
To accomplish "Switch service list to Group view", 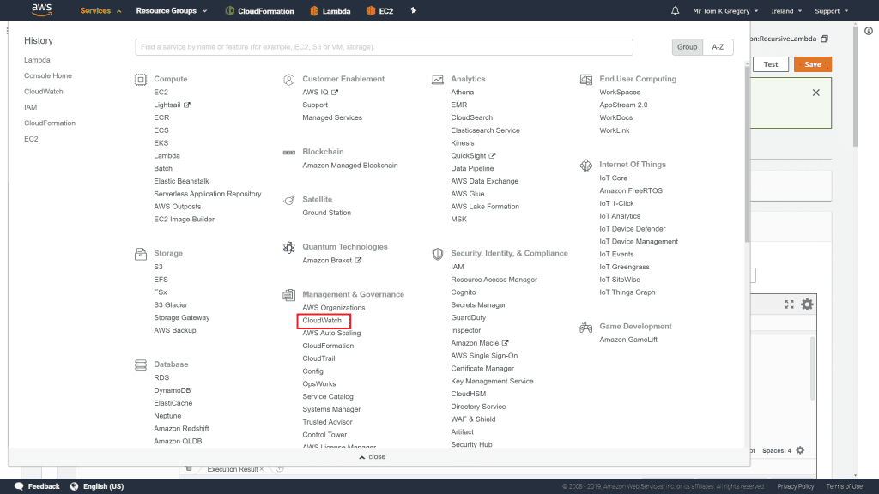I will 687,47.
